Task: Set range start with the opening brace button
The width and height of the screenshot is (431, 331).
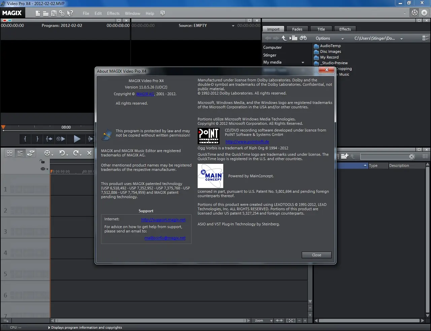Action: click(25, 139)
